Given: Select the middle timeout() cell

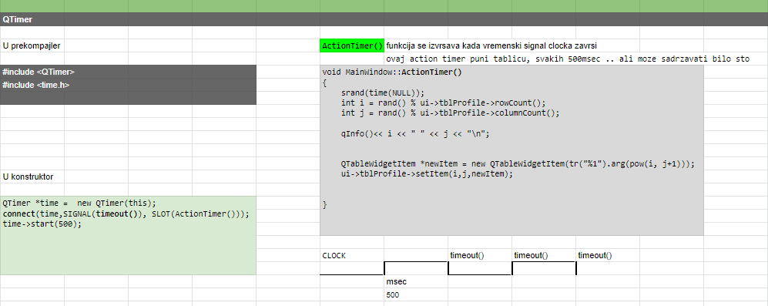Looking at the screenshot, I should click(544, 255).
